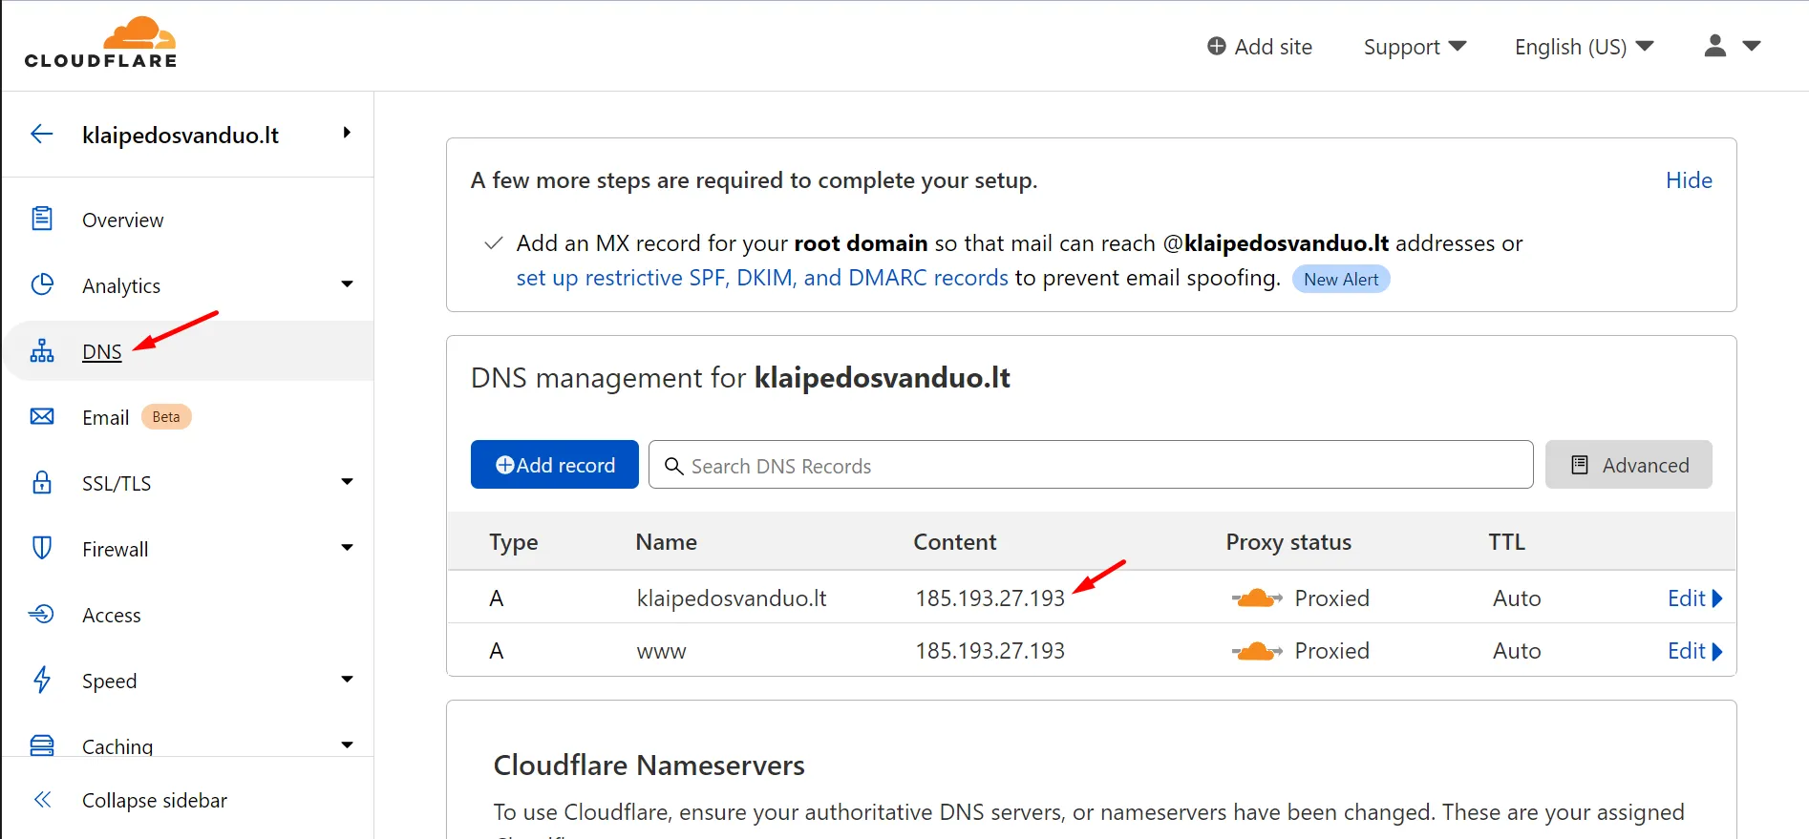Expand the Analytics submenu arrow
The image size is (1809, 839).
[x=347, y=283]
